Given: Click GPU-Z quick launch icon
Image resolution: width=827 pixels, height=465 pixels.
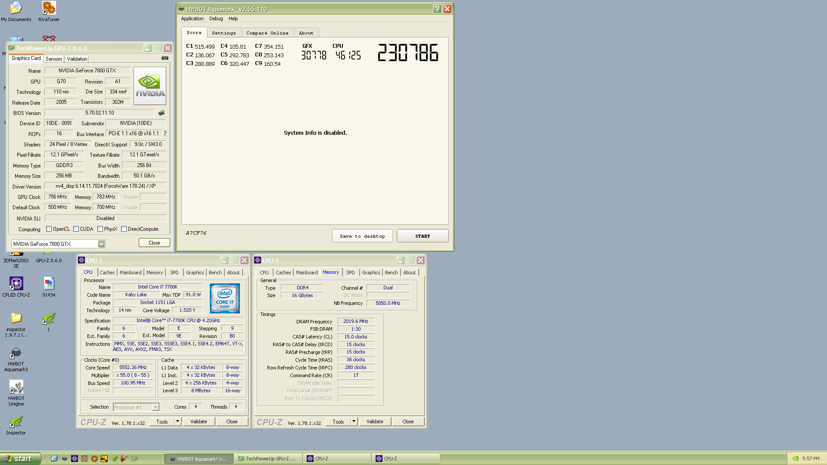Looking at the screenshot, I should click(x=134, y=459).
